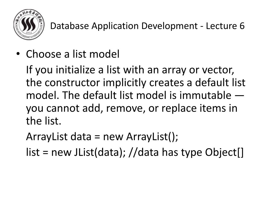Click the word immutable
266x200 pixels.
pos(205,95)
